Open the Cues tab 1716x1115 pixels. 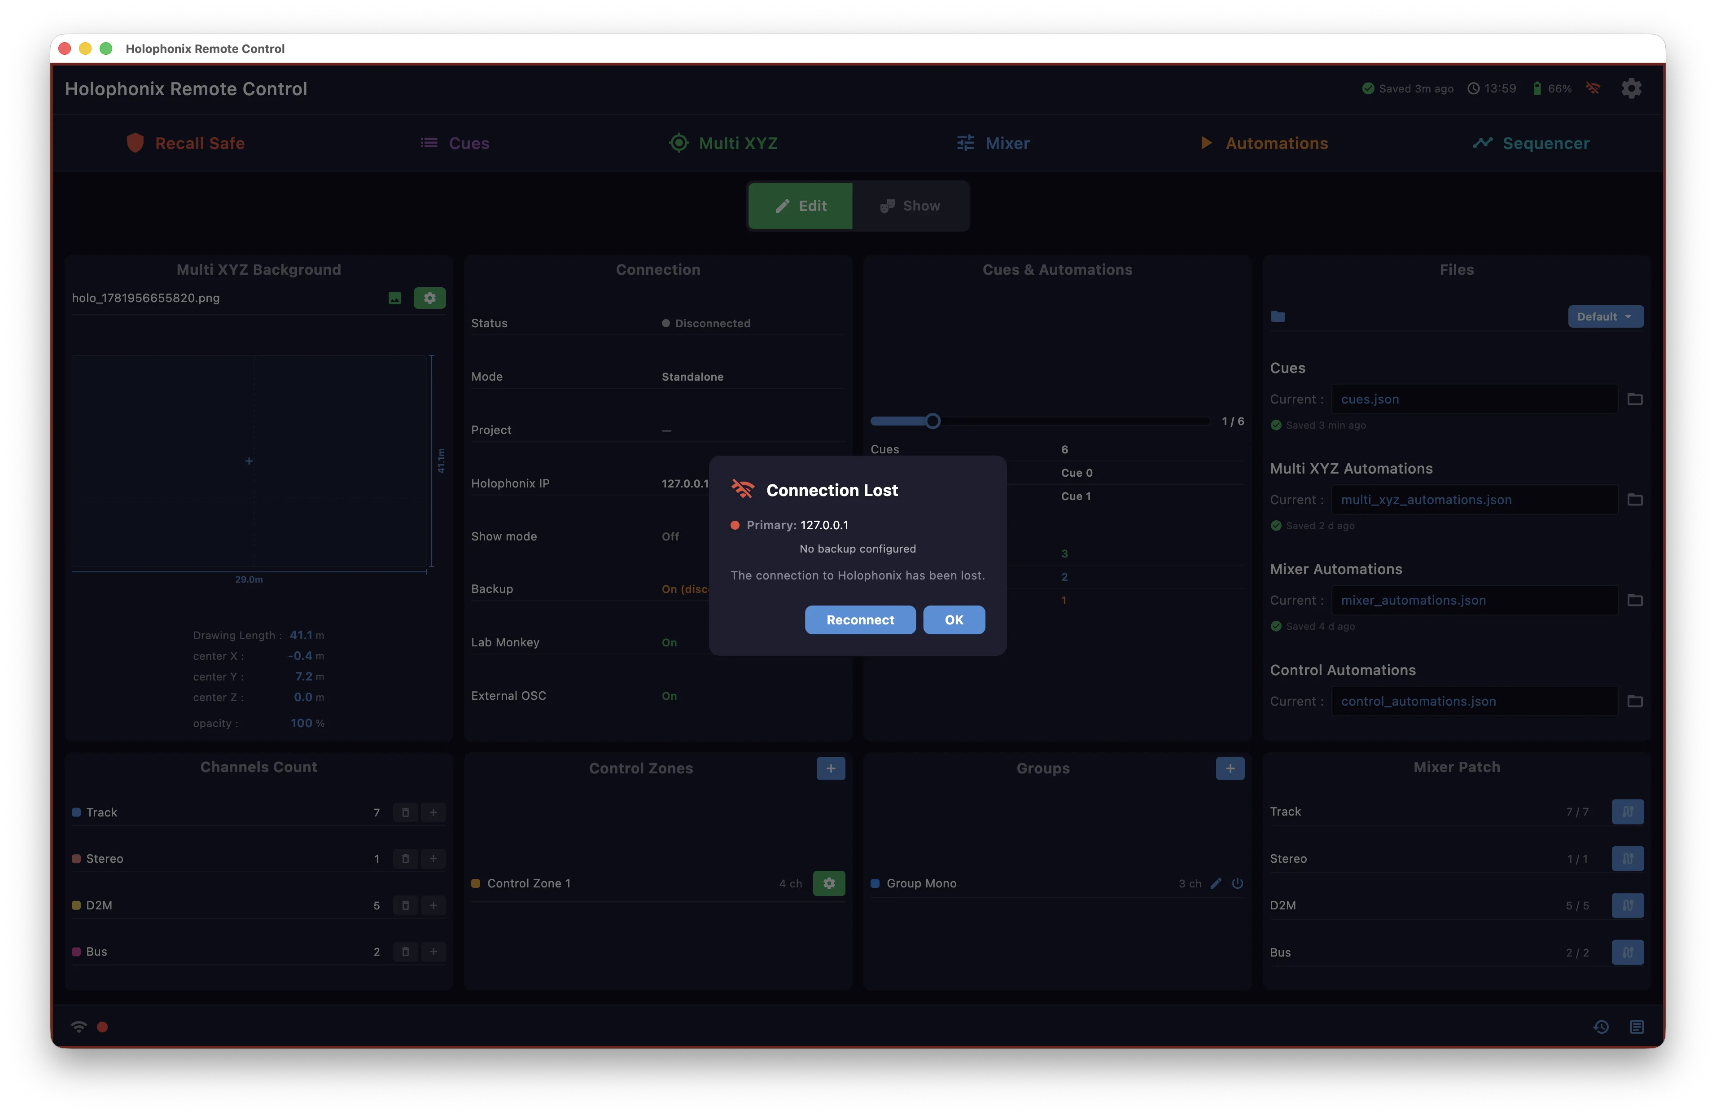coord(455,144)
